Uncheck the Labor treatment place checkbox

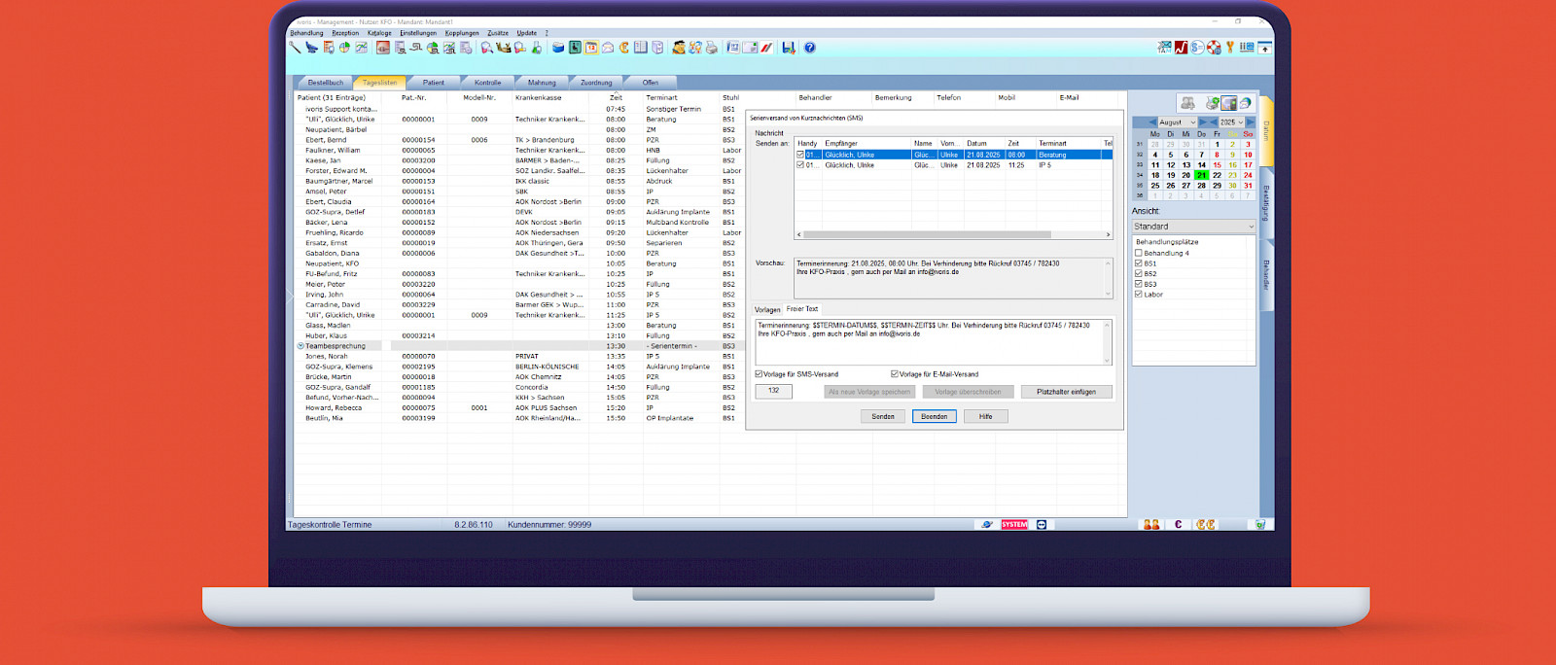pos(1139,294)
